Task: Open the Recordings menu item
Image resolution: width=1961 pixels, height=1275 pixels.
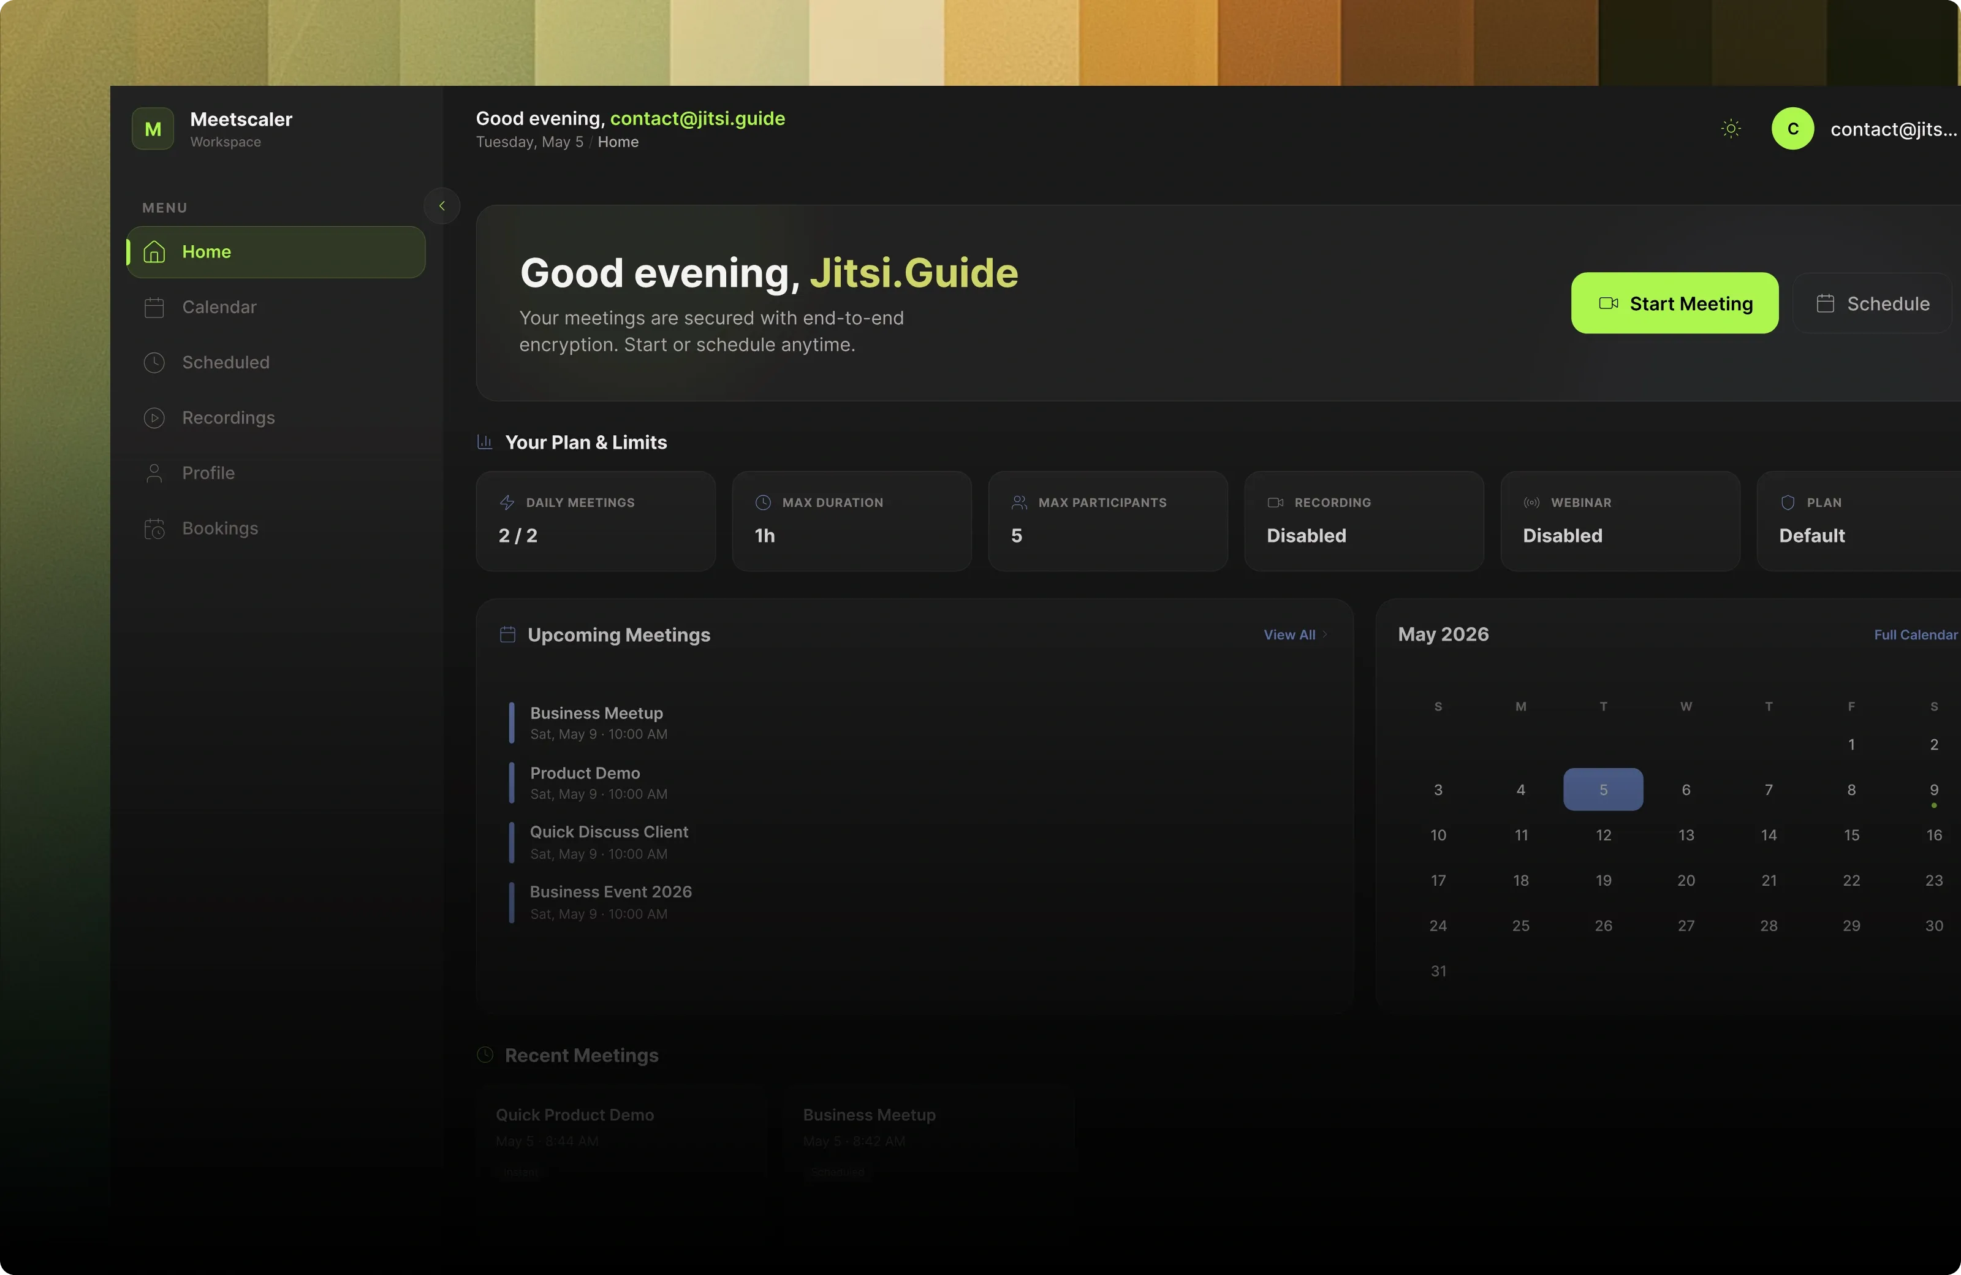Action: pos(276,418)
